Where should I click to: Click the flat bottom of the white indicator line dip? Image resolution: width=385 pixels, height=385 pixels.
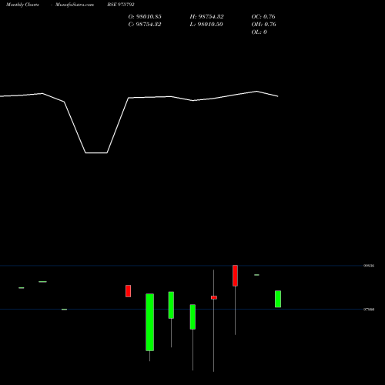(x=96, y=153)
